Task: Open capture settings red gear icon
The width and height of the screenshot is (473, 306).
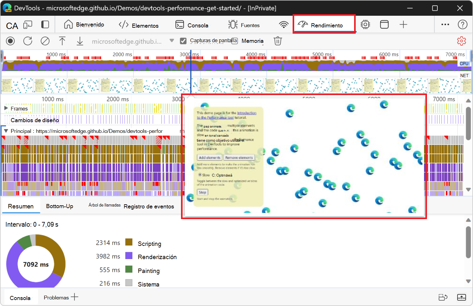Action: (461, 41)
